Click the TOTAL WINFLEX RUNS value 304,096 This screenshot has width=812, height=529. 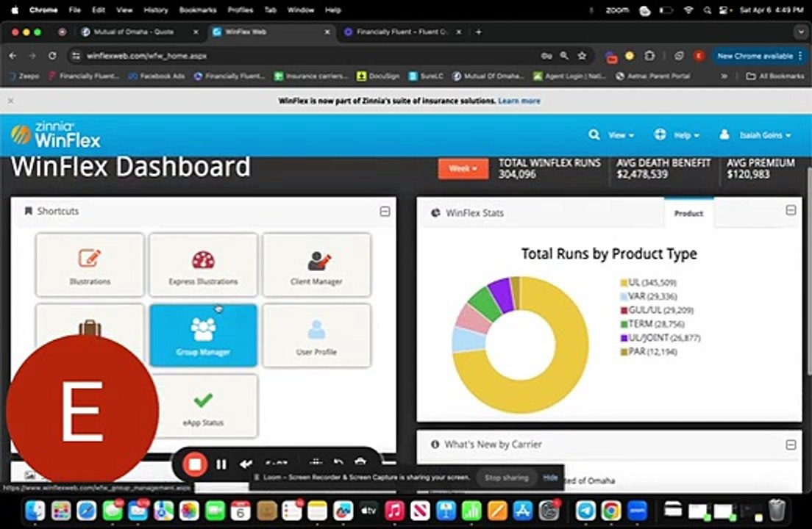[x=517, y=174]
